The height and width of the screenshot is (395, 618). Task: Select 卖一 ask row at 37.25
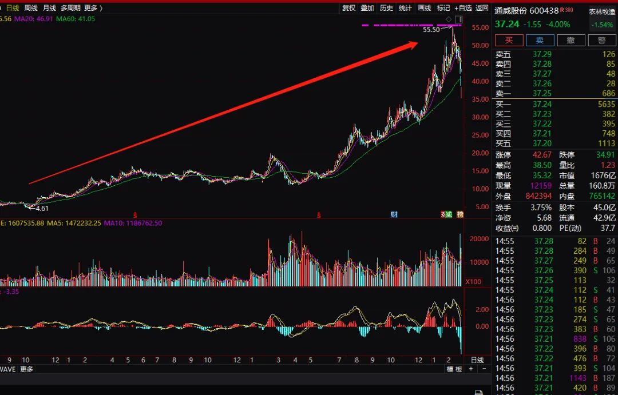click(555, 93)
